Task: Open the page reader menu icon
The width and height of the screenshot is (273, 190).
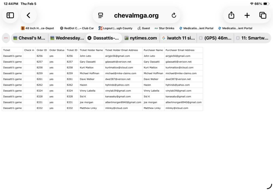Action: tap(101, 15)
